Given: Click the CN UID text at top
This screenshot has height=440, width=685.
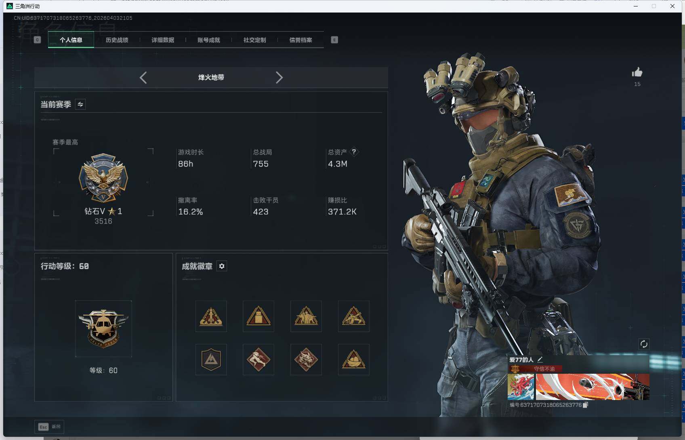Looking at the screenshot, I should point(73,18).
